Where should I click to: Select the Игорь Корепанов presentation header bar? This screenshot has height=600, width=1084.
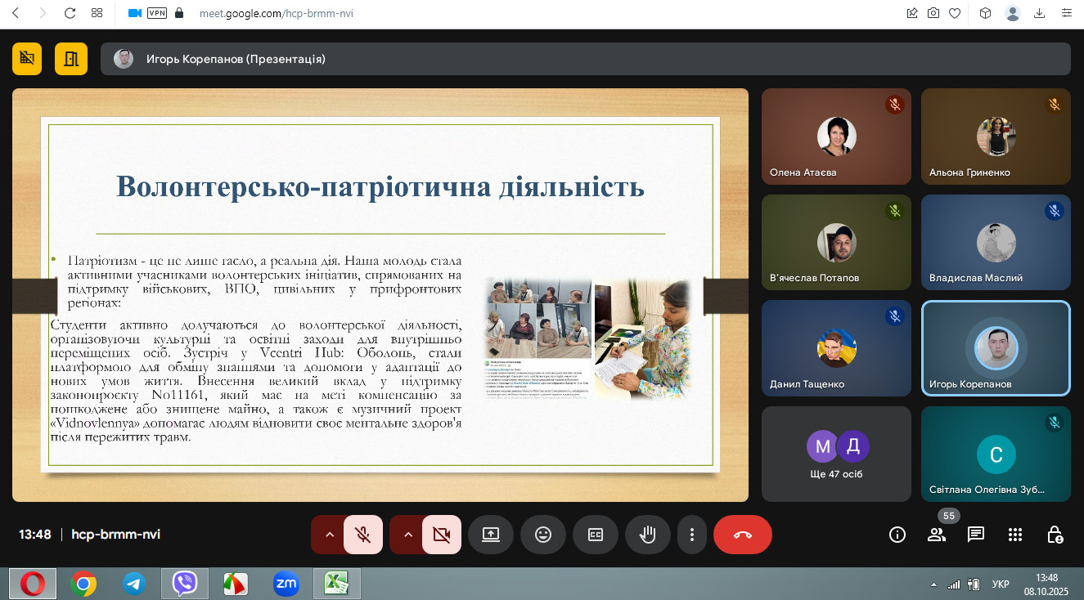coord(585,59)
